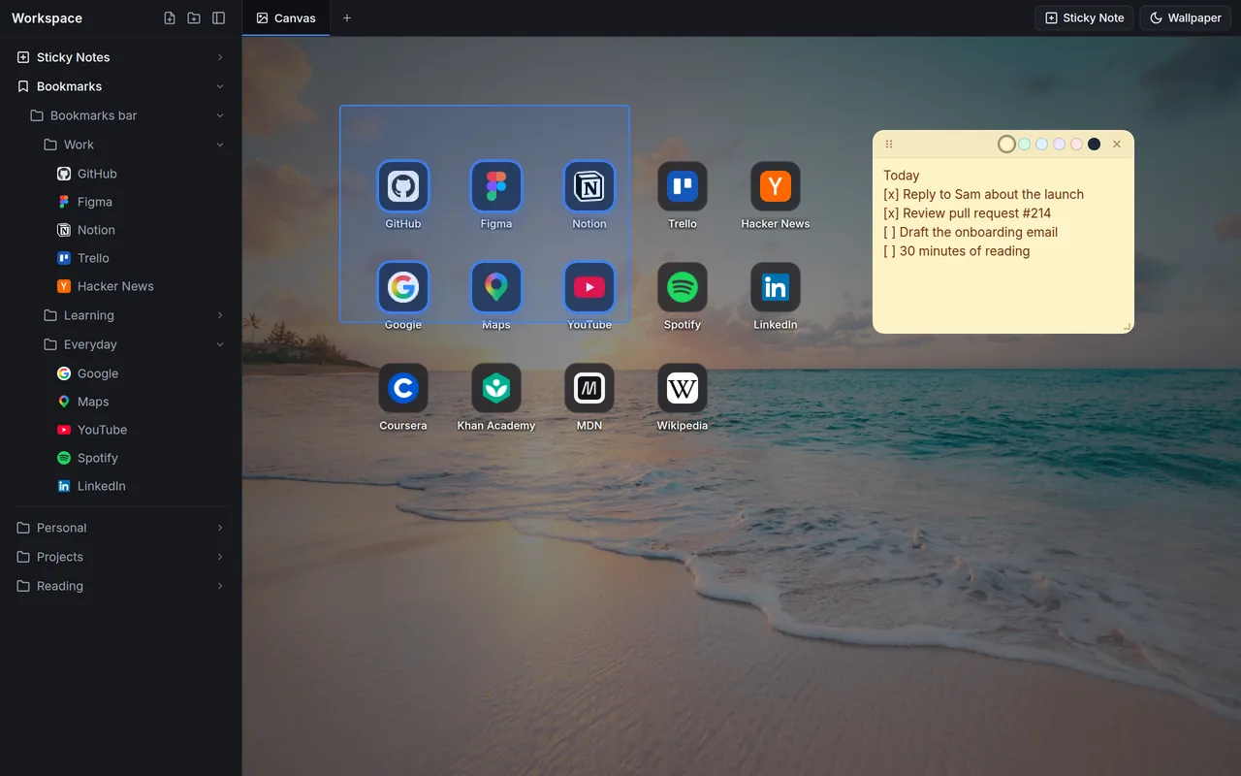1241x776 pixels.
Task: Open the Spotify shortcut tile on the canvas
Action: coord(683,287)
